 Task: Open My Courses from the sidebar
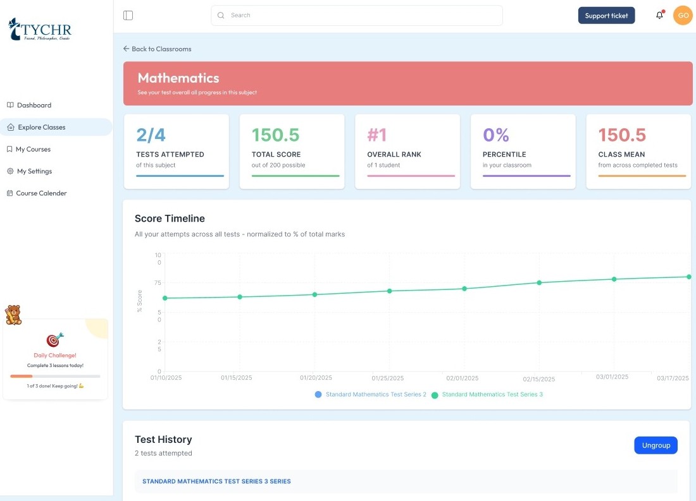pos(34,149)
